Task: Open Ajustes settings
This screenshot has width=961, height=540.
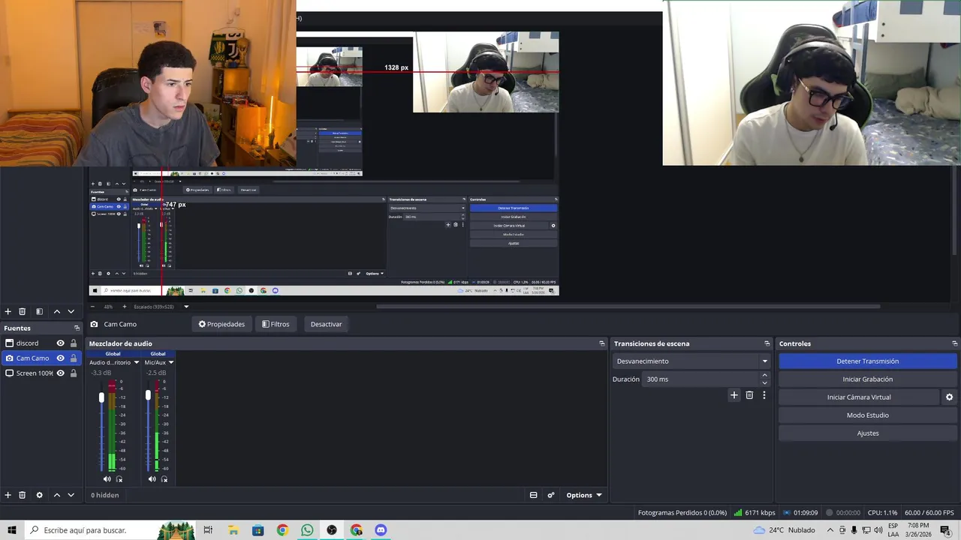Action: tap(867, 433)
